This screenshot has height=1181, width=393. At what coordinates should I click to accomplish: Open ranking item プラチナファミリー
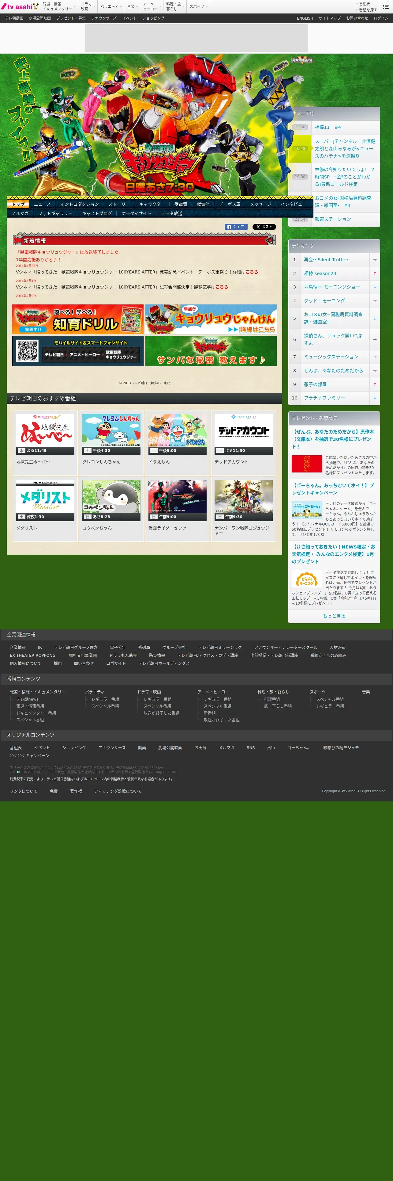pos(324,398)
